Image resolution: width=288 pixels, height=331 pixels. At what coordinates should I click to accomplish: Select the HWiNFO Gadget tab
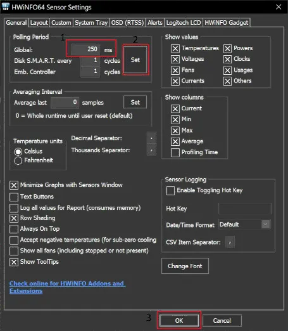point(227,23)
